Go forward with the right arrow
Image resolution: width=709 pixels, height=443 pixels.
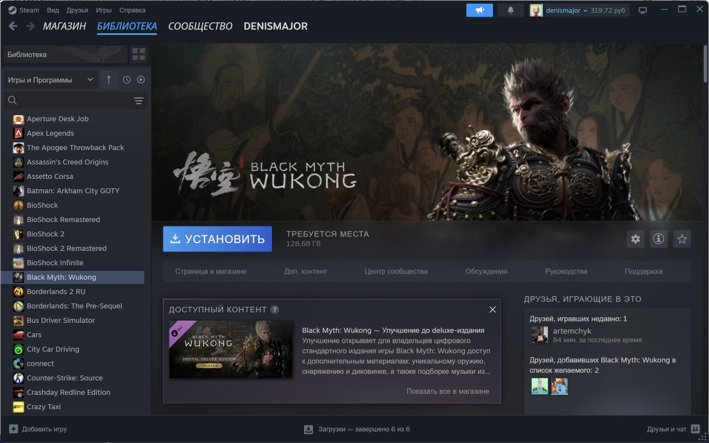pyautogui.click(x=32, y=26)
